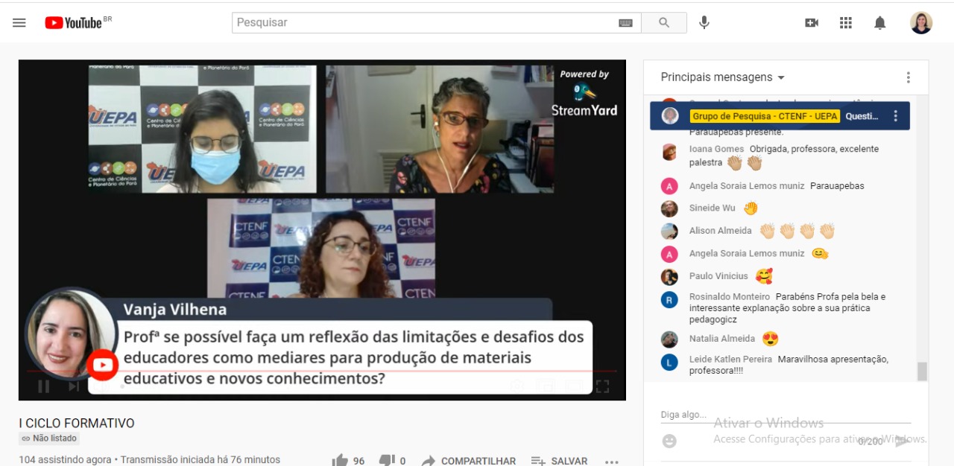Open the on-screen keyboard in search bar

pos(625,23)
